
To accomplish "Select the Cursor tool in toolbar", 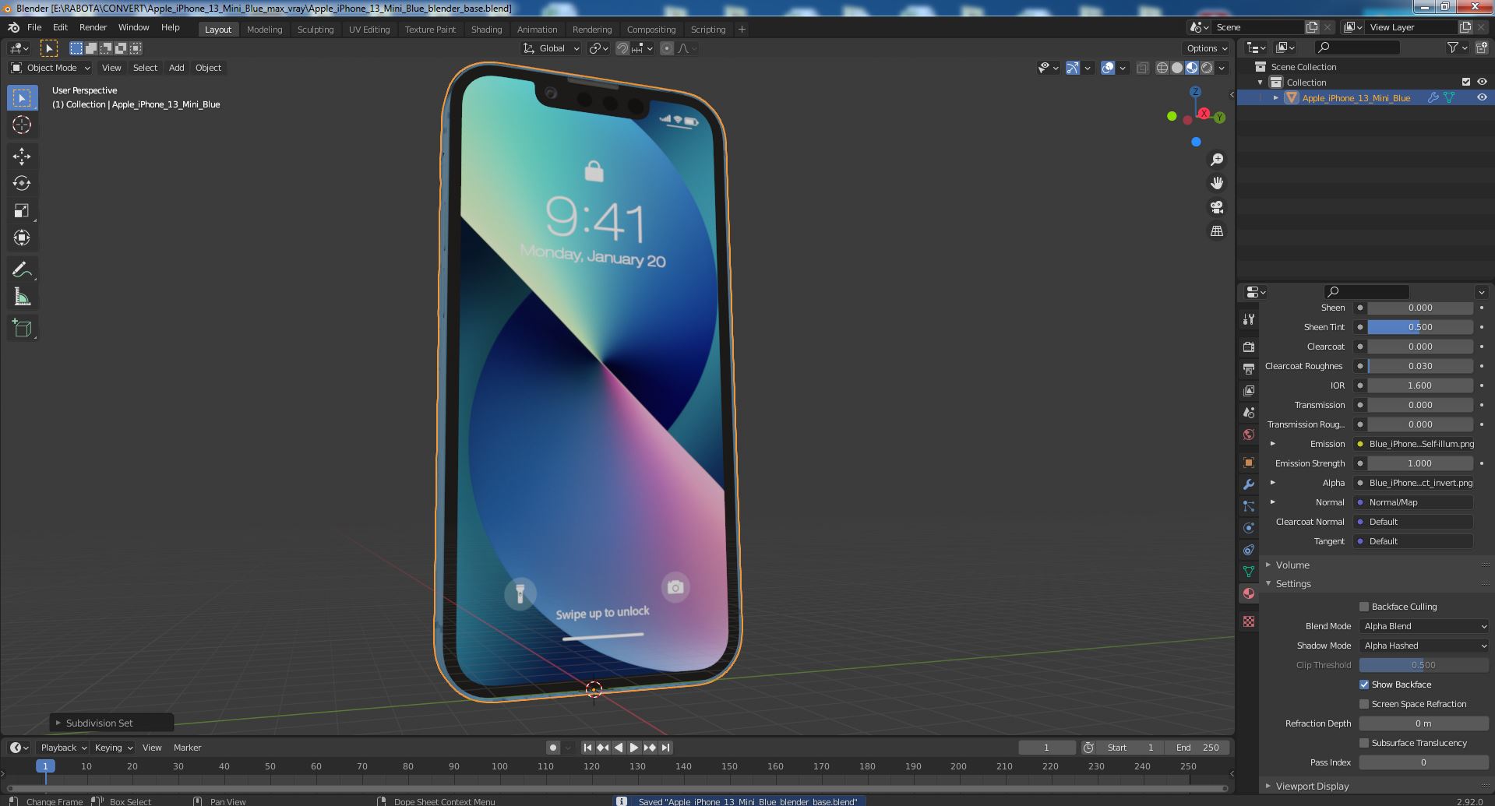I will (22, 125).
